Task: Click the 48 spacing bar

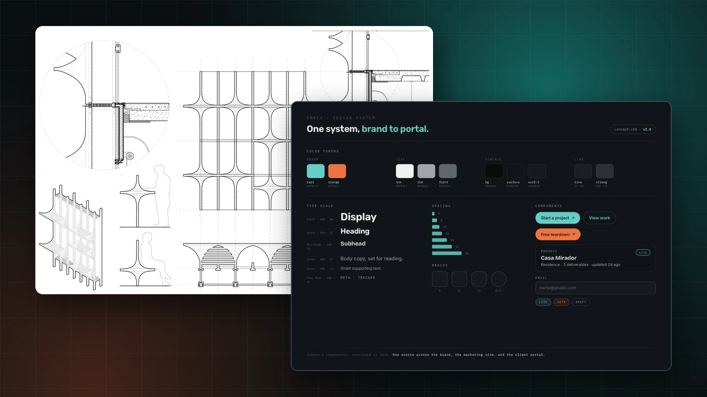Action: [x=447, y=253]
